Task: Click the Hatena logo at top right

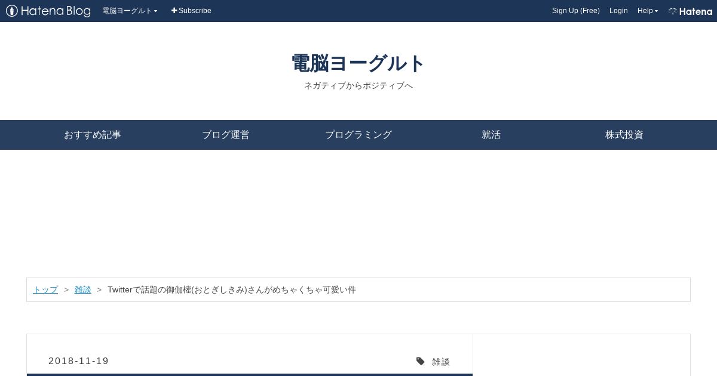Action: (x=690, y=11)
